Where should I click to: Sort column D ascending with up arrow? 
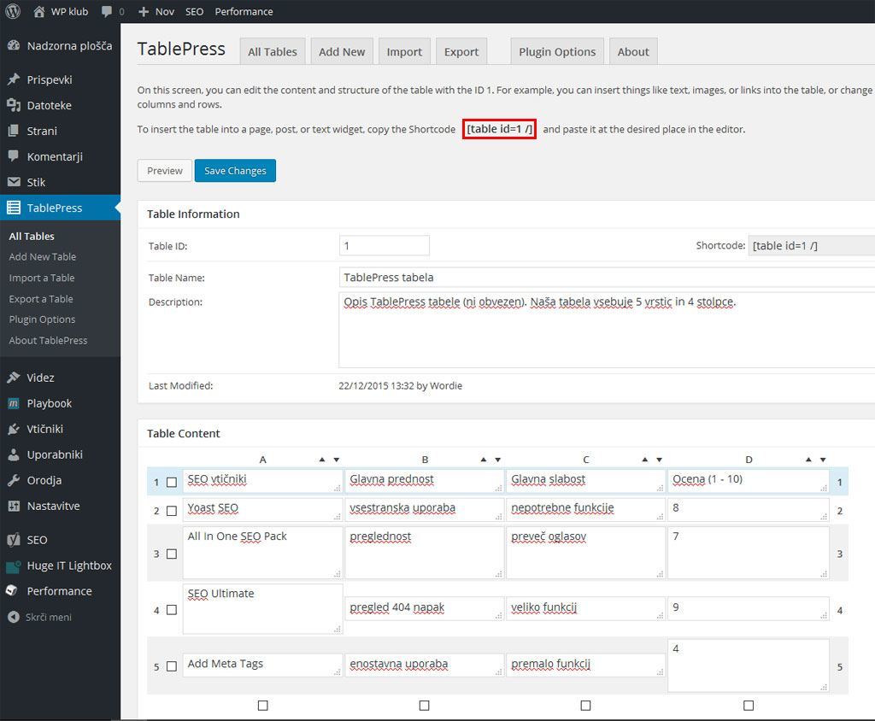tap(808, 460)
